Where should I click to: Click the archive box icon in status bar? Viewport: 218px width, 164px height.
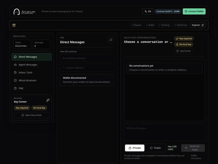[x=14, y=25]
